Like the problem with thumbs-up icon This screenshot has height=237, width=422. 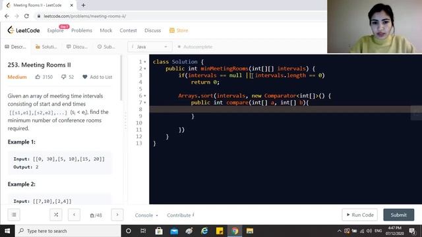38,77
